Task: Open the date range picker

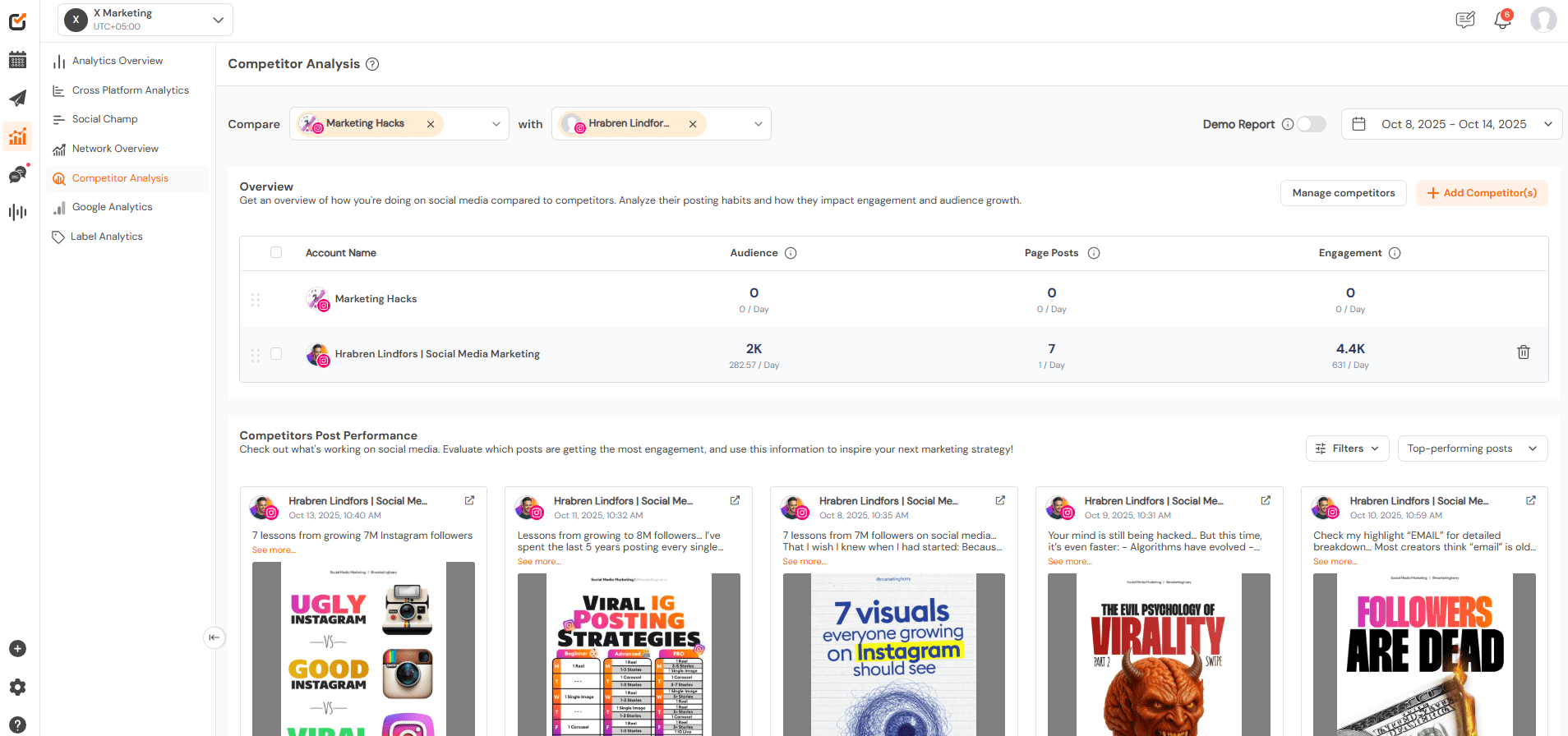Action: pyautogui.click(x=1452, y=124)
